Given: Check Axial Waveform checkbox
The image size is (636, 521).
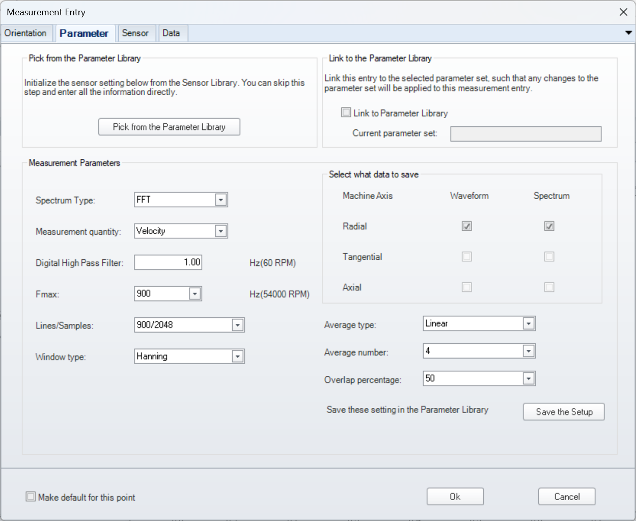Looking at the screenshot, I should click(x=466, y=287).
